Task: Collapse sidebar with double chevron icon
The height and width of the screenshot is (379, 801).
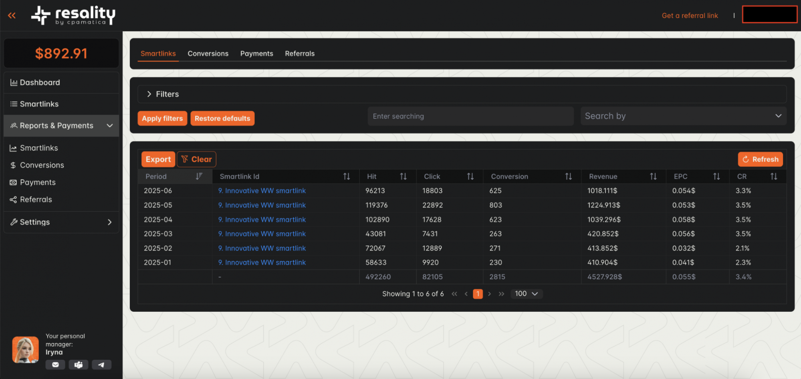Action: [12, 16]
